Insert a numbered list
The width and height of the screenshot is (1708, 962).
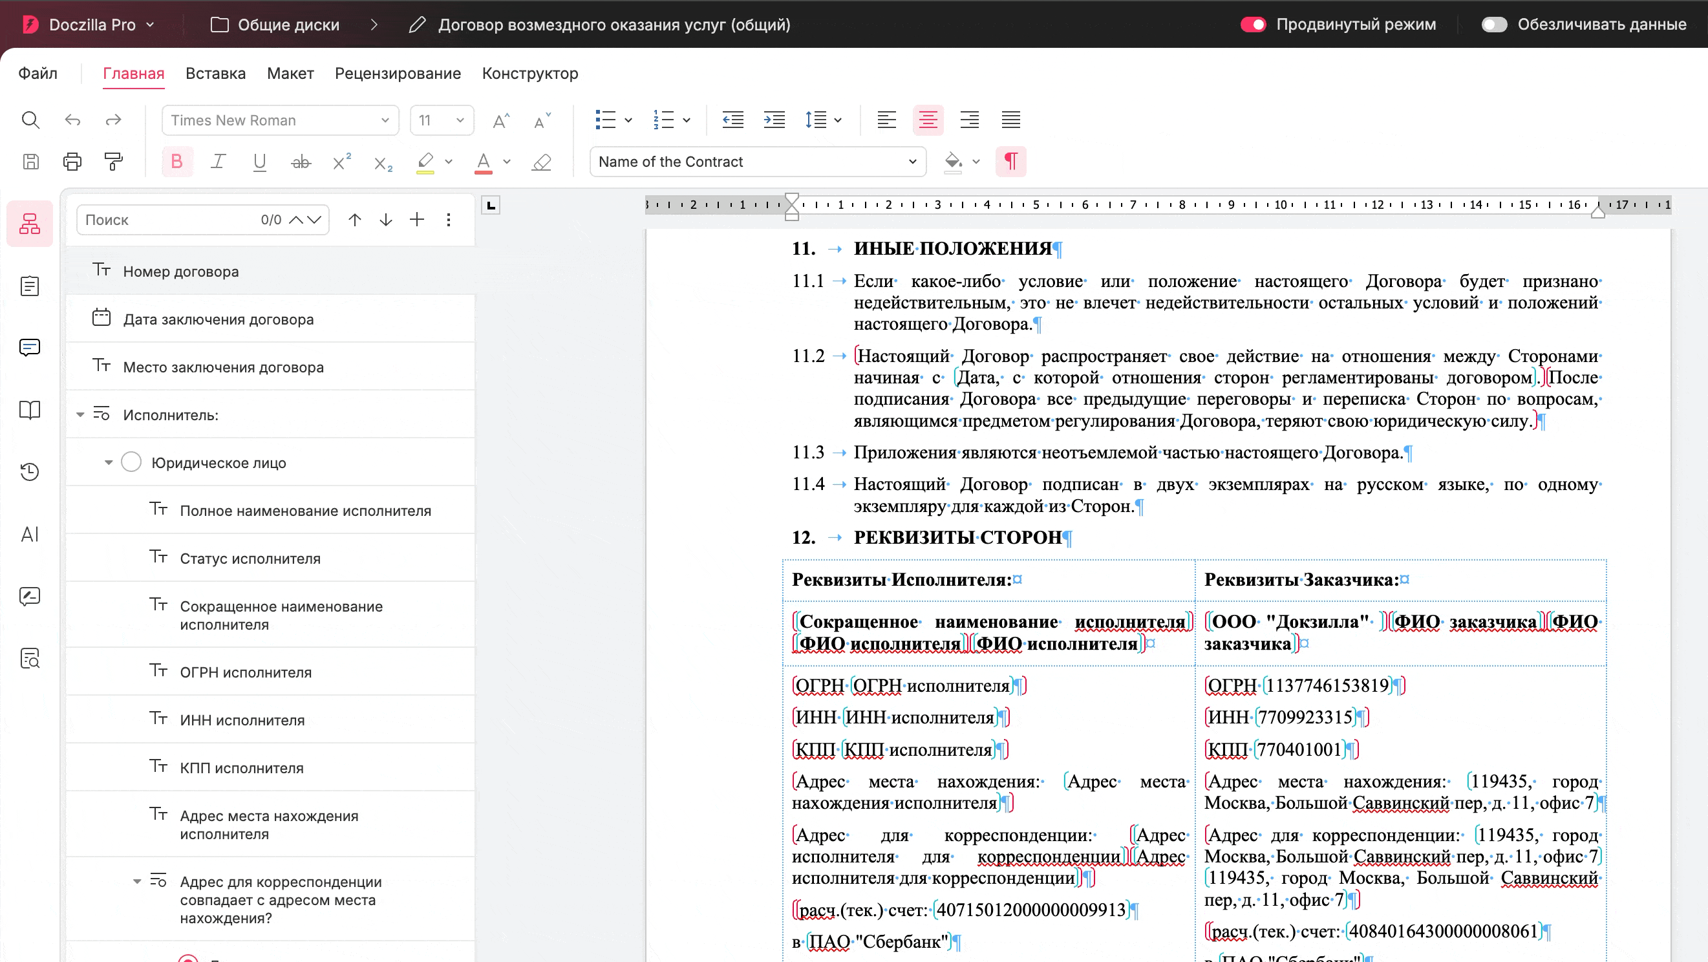point(663,120)
